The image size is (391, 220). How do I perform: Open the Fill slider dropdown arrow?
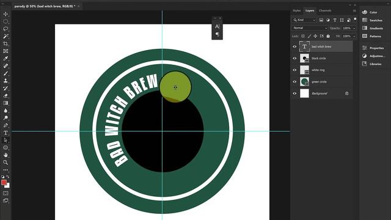point(354,36)
